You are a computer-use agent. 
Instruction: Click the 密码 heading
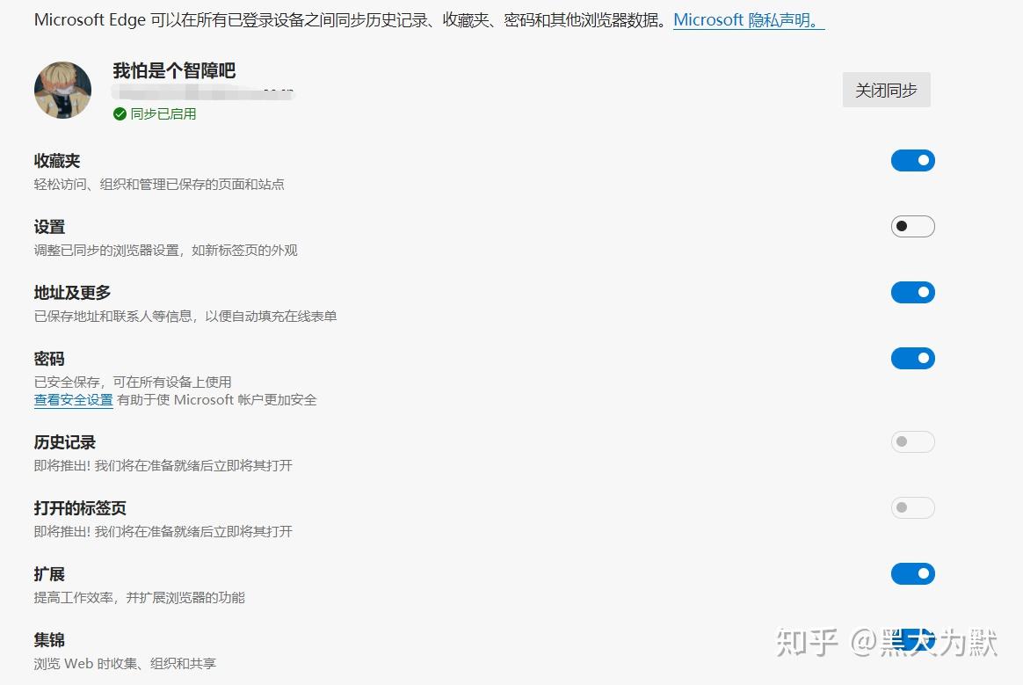point(49,359)
